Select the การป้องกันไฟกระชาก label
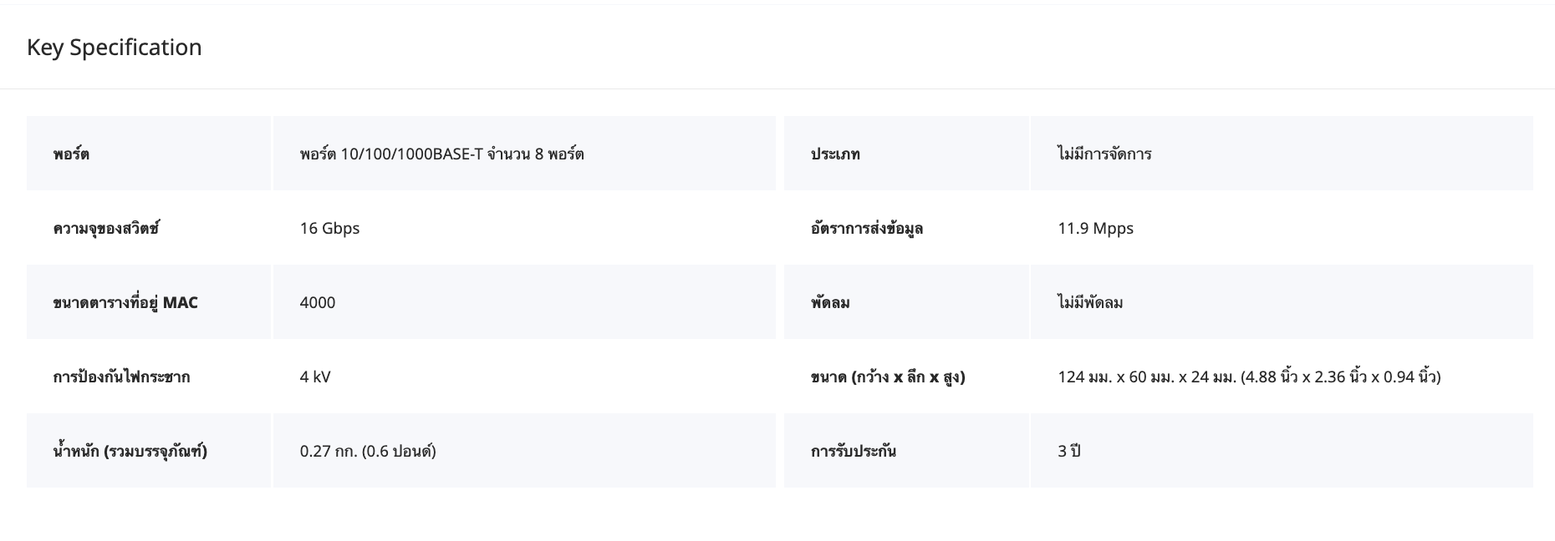 pos(121,377)
